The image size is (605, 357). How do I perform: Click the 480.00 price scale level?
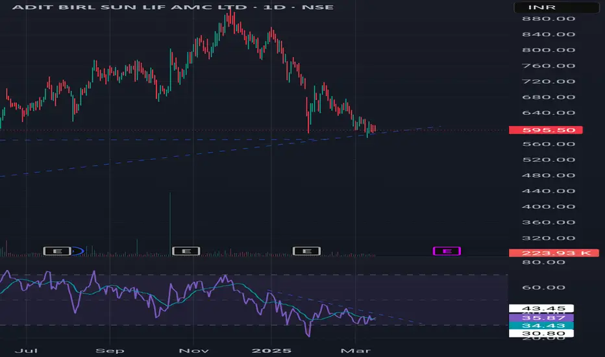click(x=549, y=176)
